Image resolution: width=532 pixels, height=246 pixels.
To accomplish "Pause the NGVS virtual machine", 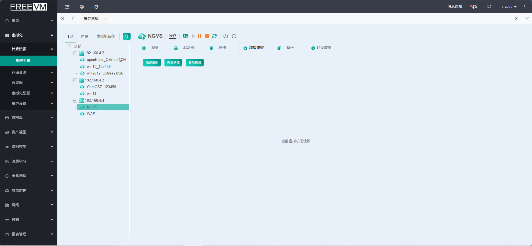I will click(x=200, y=36).
